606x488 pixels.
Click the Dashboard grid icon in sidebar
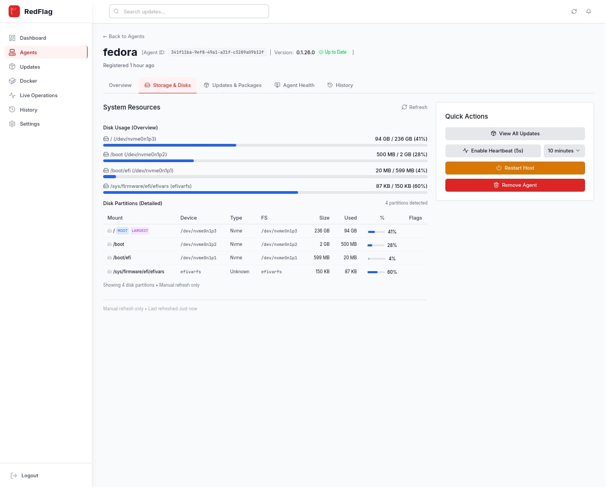click(12, 38)
